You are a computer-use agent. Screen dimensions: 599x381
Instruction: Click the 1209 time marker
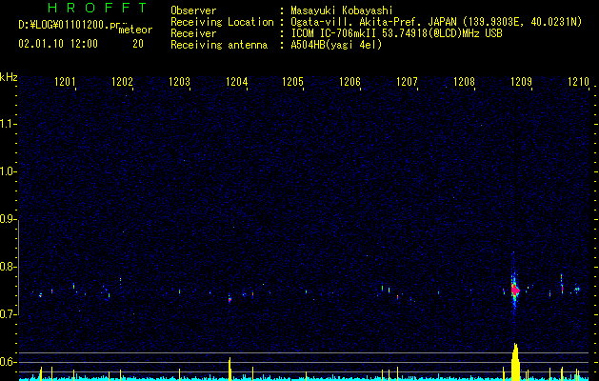tap(521, 82)
